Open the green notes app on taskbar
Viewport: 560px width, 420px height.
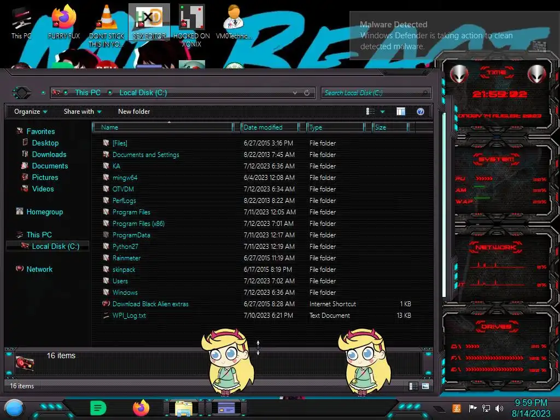(x=98, y=408)
